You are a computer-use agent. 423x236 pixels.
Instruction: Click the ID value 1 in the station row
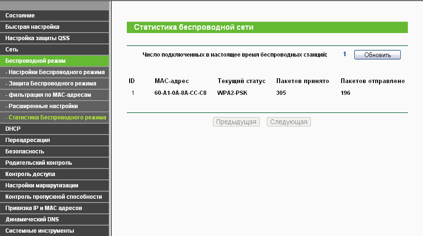[133, 93]
